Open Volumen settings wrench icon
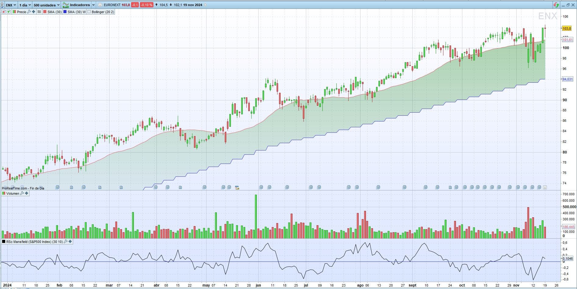577x289 pixels. [x=22, y=193]
